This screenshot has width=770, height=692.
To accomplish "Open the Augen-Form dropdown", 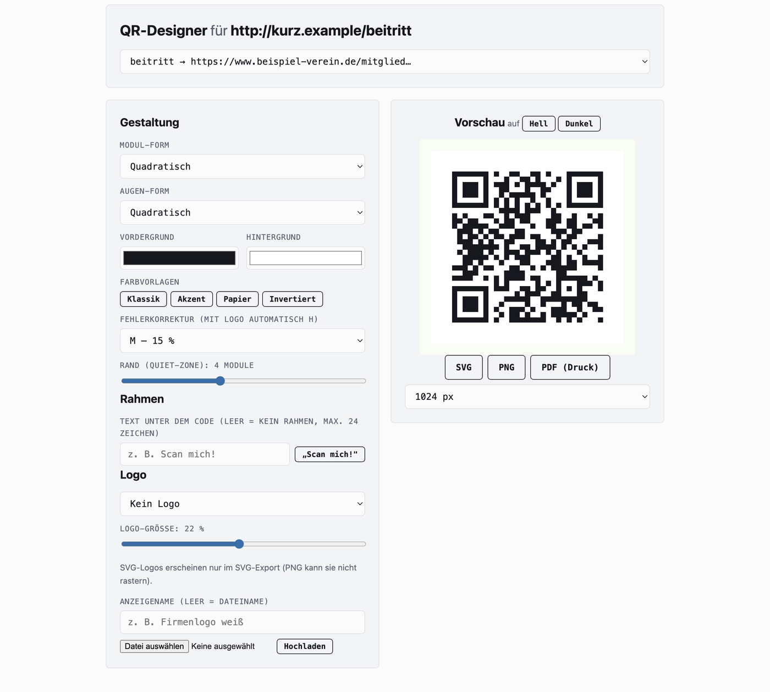I will coord(242,213).
